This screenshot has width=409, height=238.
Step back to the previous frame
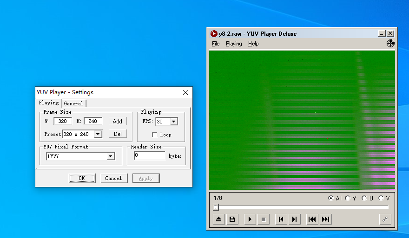pos(281,219)
